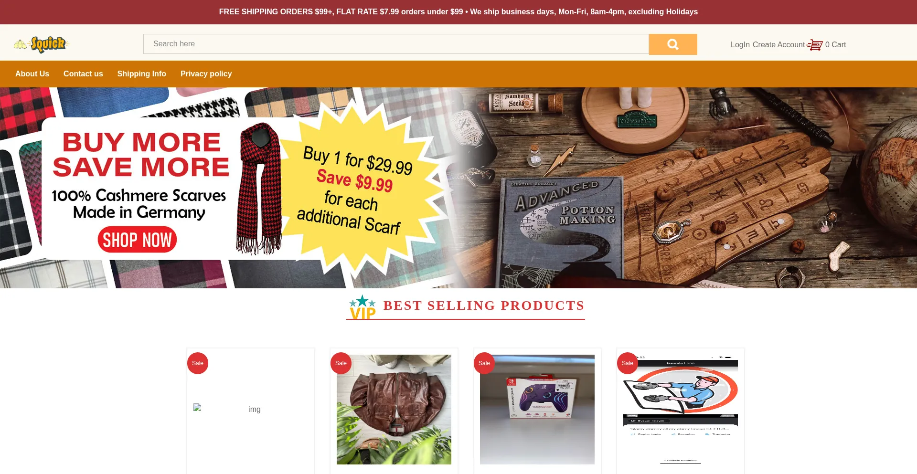The width and height of the screenshot is (917, 474).
Task: Click the Squick logo
Action: tap(42, 44)
